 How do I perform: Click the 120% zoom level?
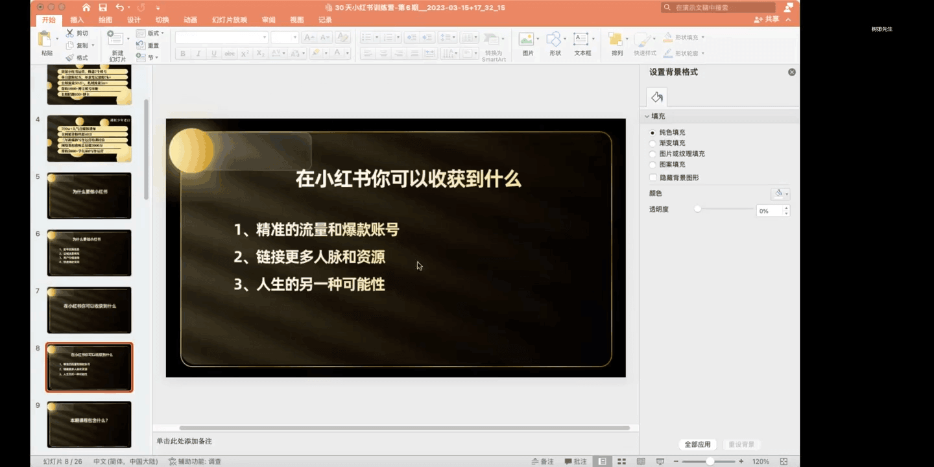pos(761,461)
